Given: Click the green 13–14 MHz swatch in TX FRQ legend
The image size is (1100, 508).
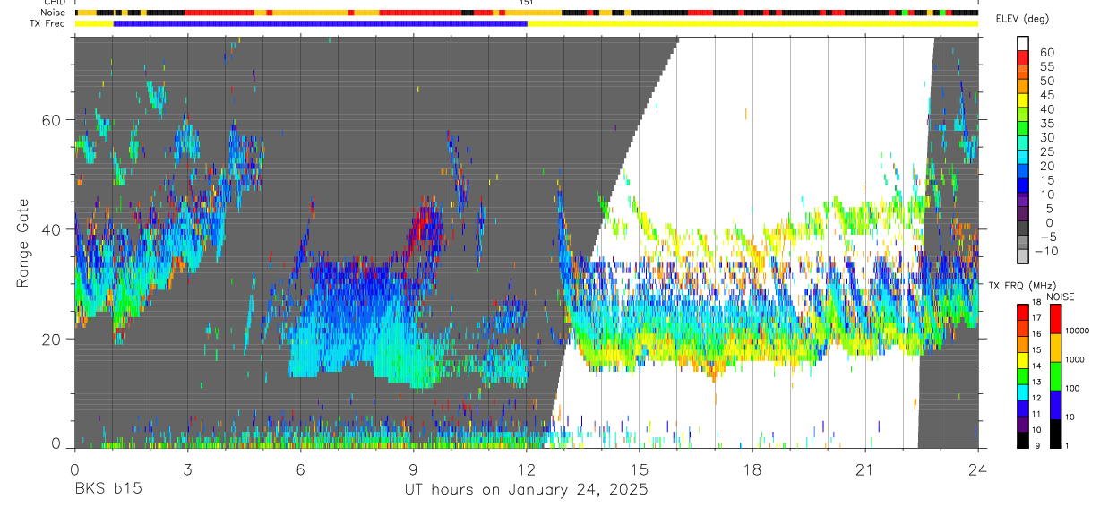Looking at the screenshot, I should point(1023,376).
